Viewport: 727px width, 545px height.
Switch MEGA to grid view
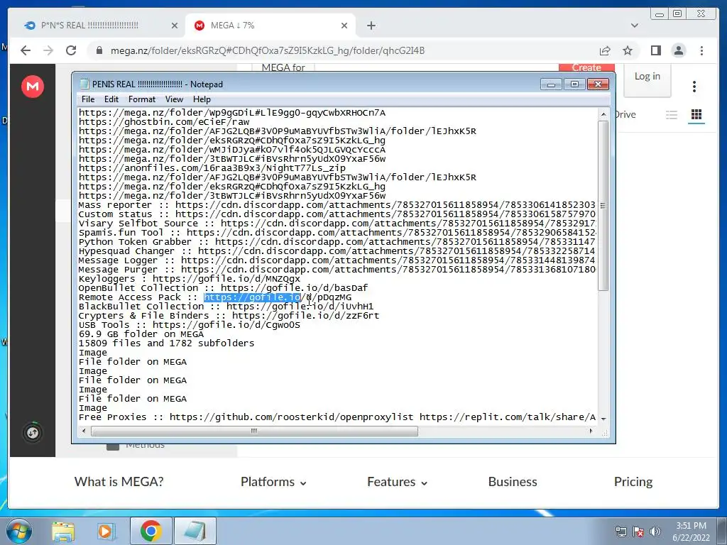[696, 114]
